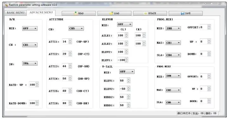This screenshot has height=119, width=228.
Task: Click the PROG.MIX2 DOWN value field
Action: coord(204,101)
